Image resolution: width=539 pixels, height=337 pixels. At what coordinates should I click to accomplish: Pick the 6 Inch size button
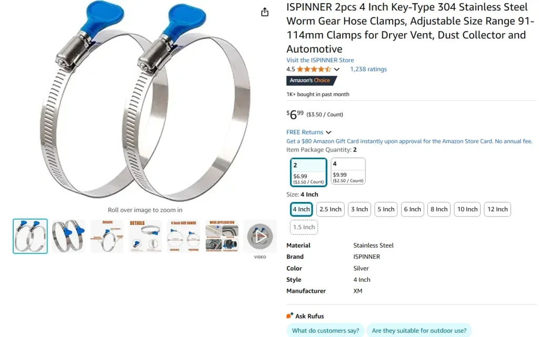coord(412,209)
